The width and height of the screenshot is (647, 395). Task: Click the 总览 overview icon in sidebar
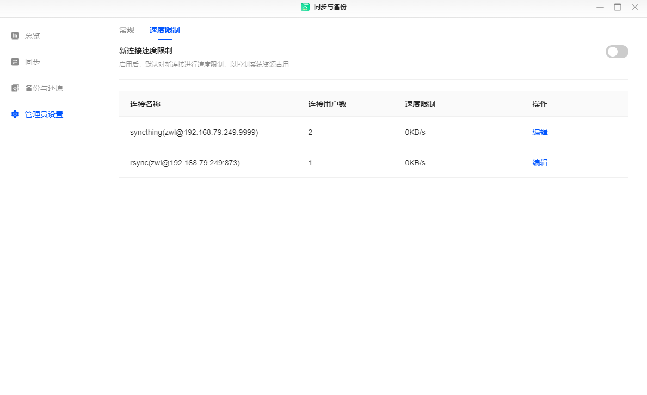(x=15, y=36)
